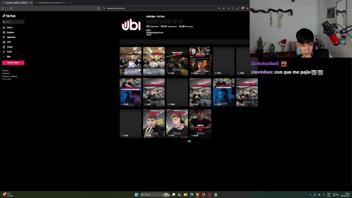
Task: Open the video with 1237 views
Action: [177, 123]
